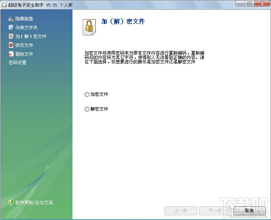Maximize the 超级兔子安全助手 window
This screenshot has height=220, width=271.
(250, 3)
